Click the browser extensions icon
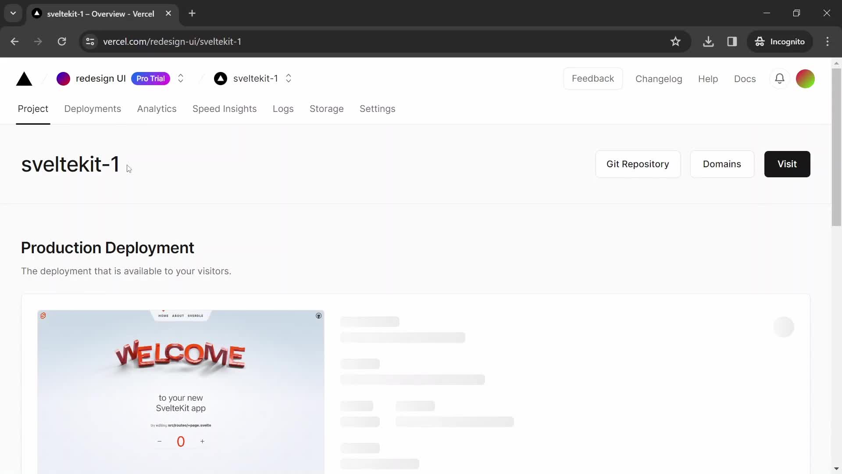The height and width of the screenshot is (474, 842). click(x=731, y=41)
